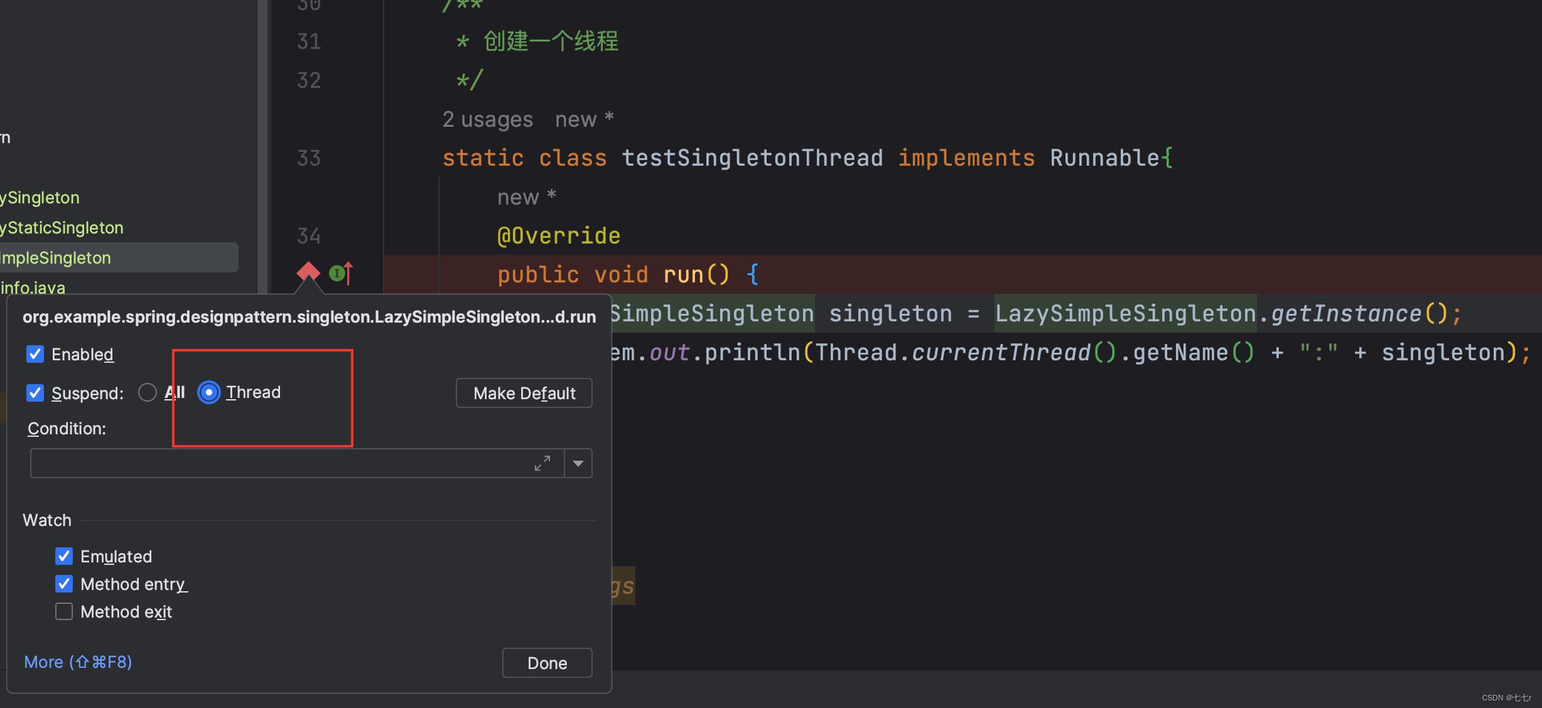The height and width of the screenshot is (708, 1542).
Task: Click line number 33 in the gutter
Action: (308, 158)
